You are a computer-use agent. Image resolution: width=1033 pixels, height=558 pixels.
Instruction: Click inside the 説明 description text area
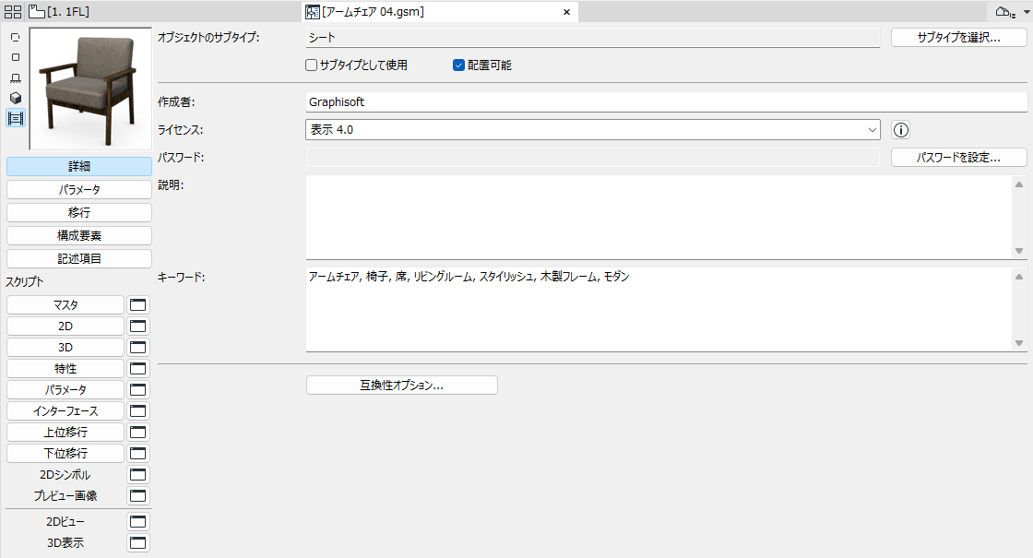tap(659, 218)
